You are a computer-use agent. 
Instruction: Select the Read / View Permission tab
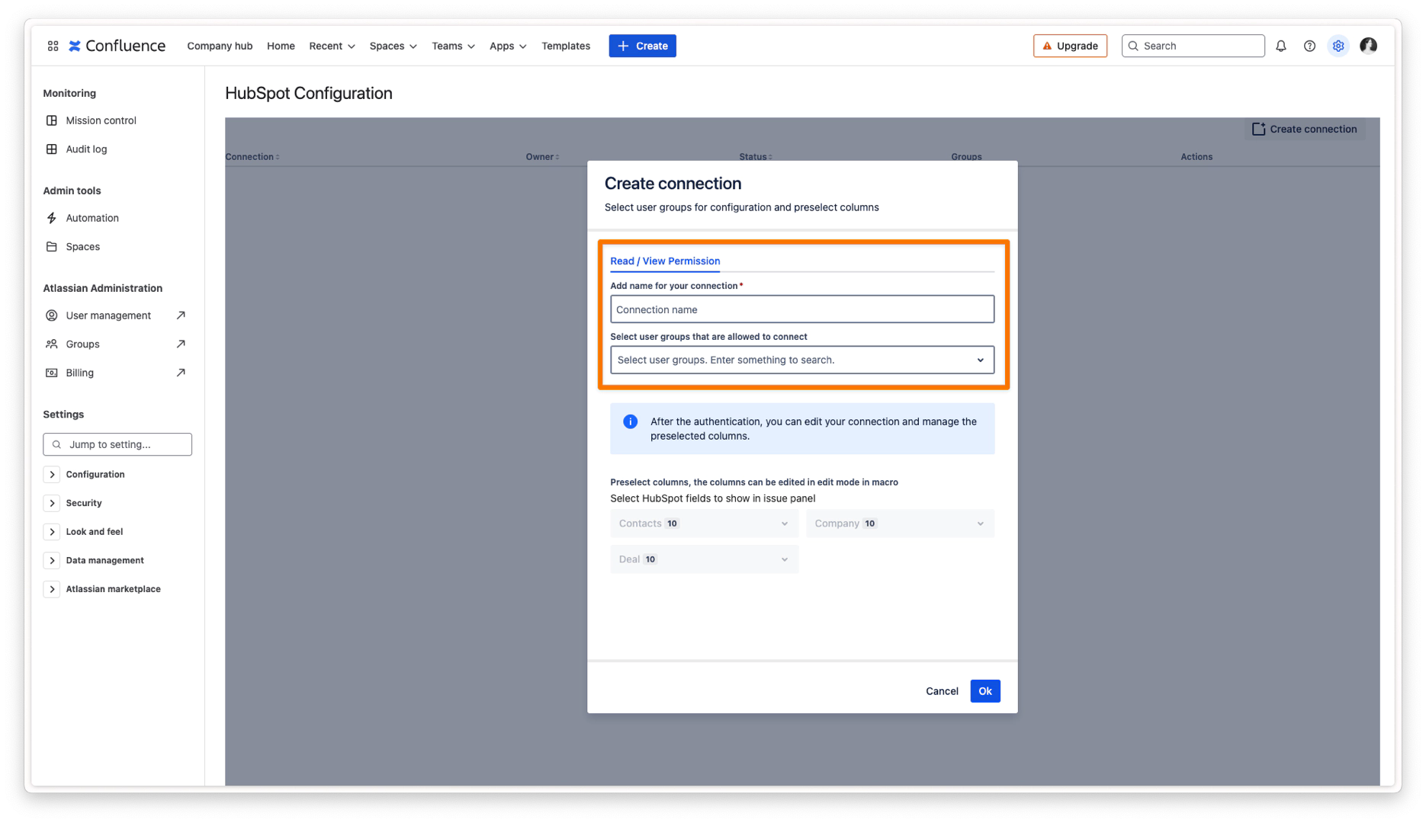tap(664, 261)
